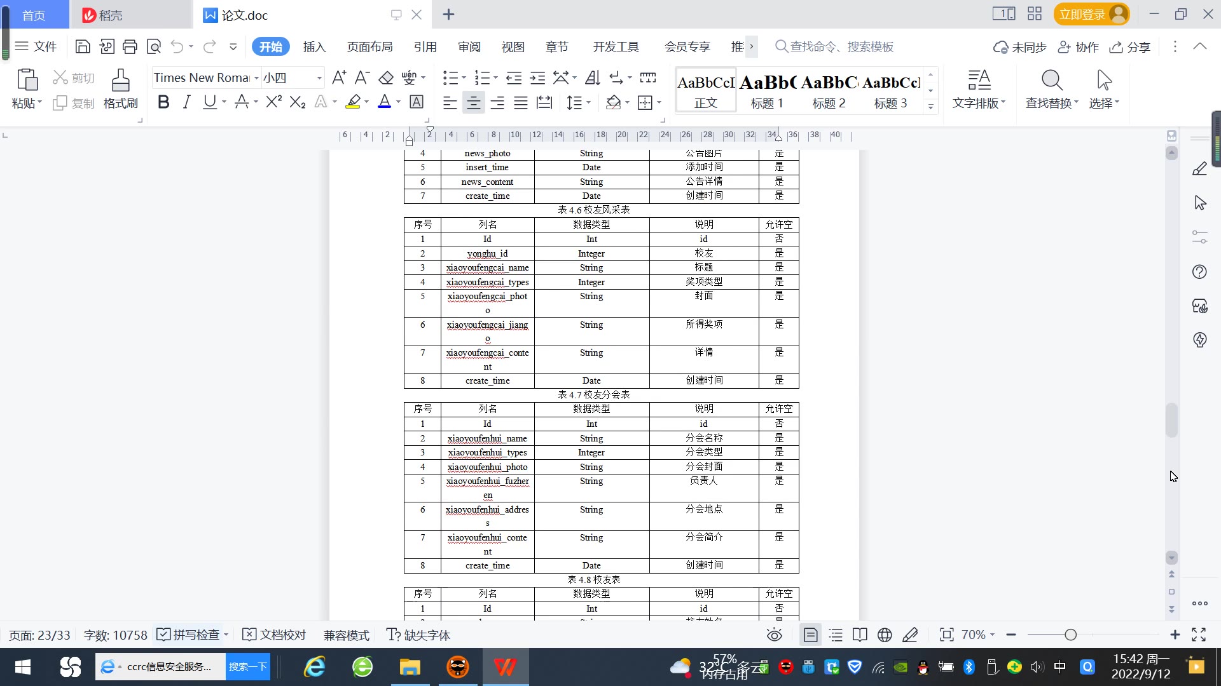This screenshot has height=686, width=1221.
Task: Open the 审阅 review tab
Action: (469, 46)
